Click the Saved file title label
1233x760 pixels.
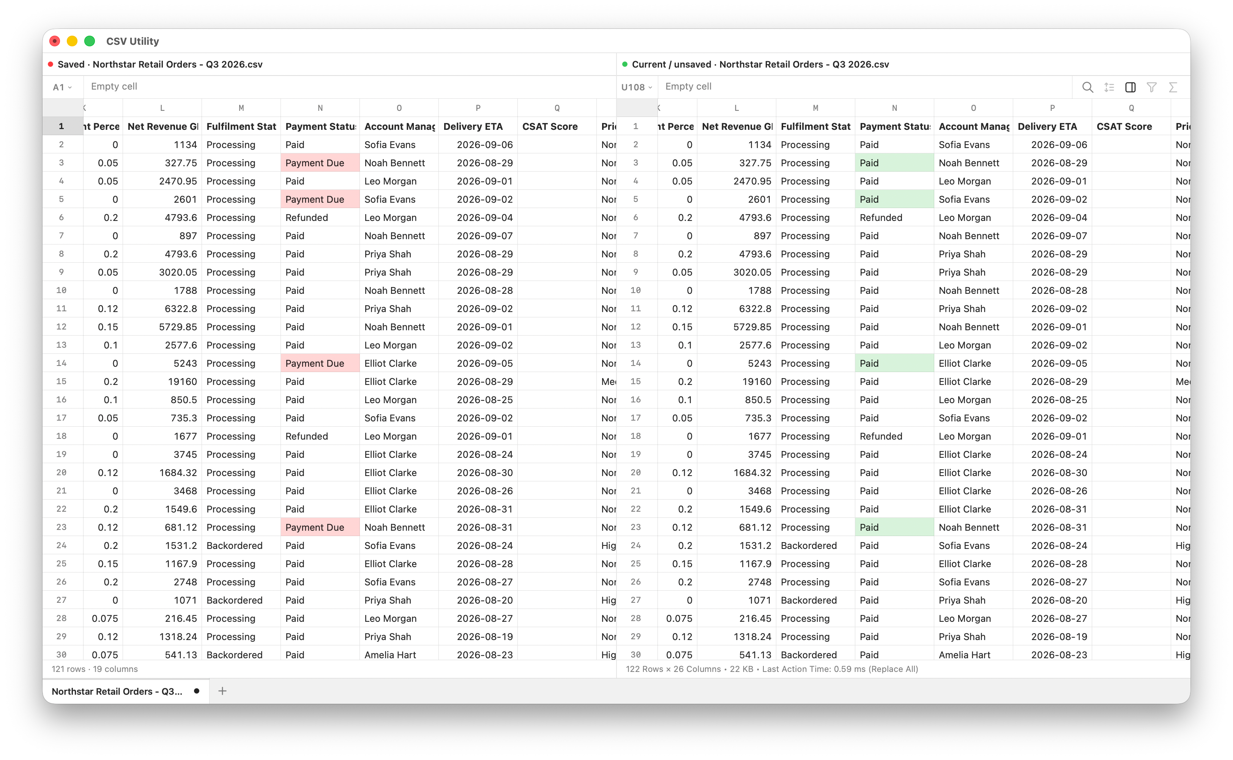(160, 64)
